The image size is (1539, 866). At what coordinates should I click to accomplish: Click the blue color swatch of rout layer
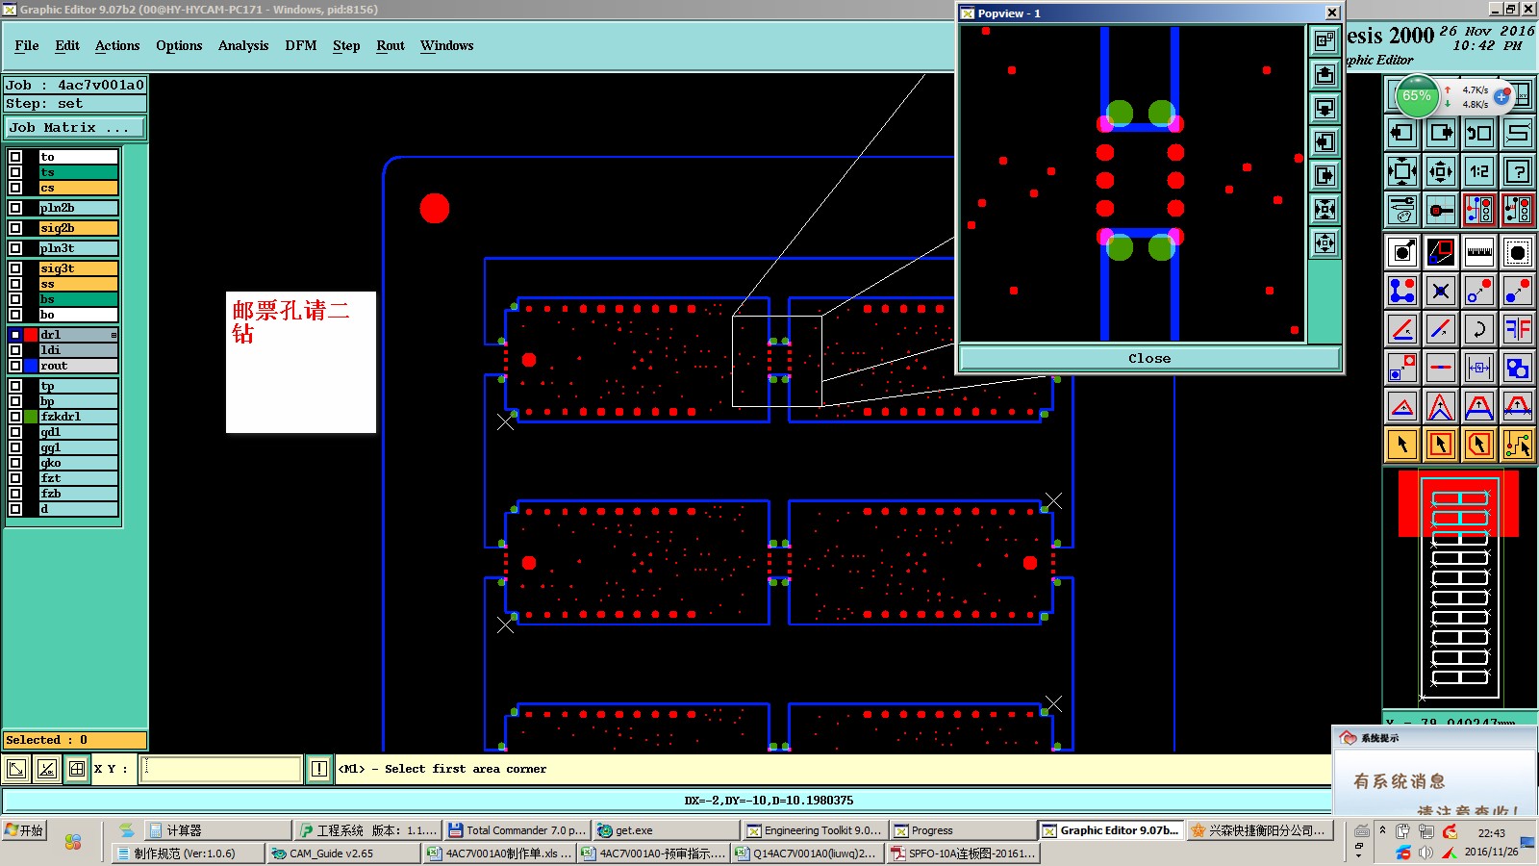(31, 366)
